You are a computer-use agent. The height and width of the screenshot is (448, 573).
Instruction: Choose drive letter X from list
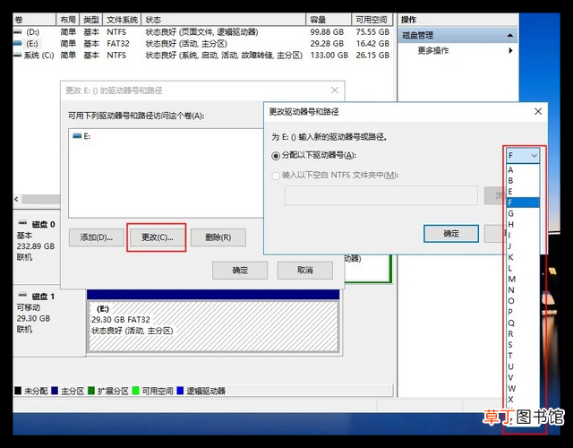pos(523,400)
